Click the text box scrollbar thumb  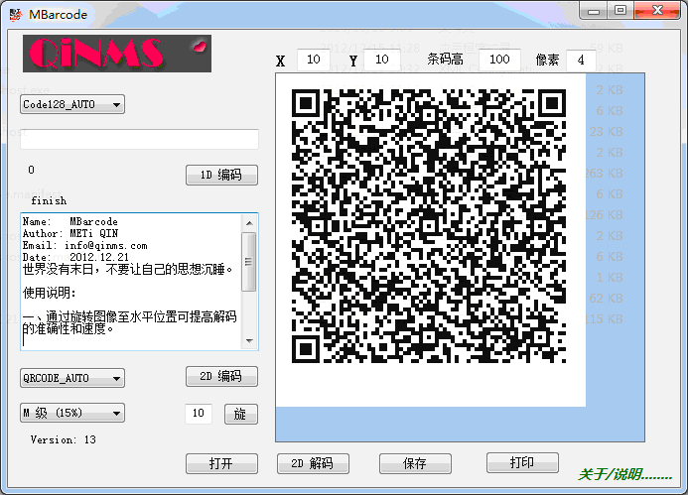click(x=249, y=262)
